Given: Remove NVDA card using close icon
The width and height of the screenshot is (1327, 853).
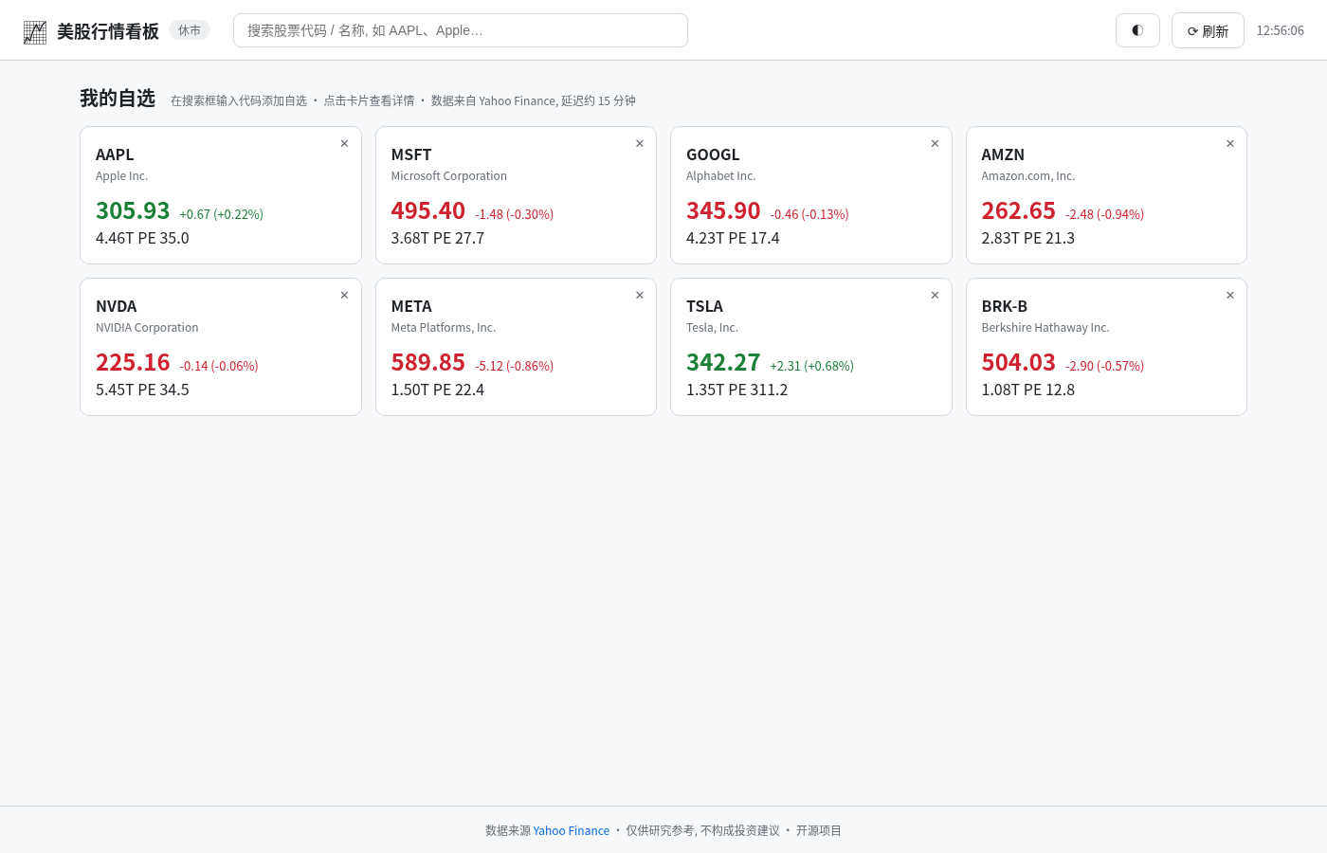Looking at the screenshot, I should pyautogui.click(x=344, y=296).
